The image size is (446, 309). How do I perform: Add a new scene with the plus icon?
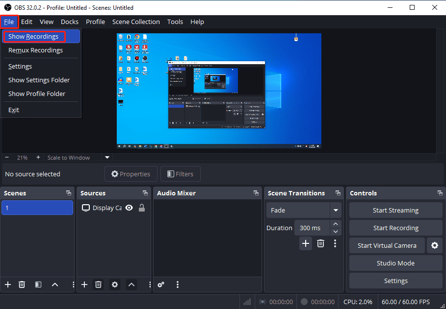(7, 285)
